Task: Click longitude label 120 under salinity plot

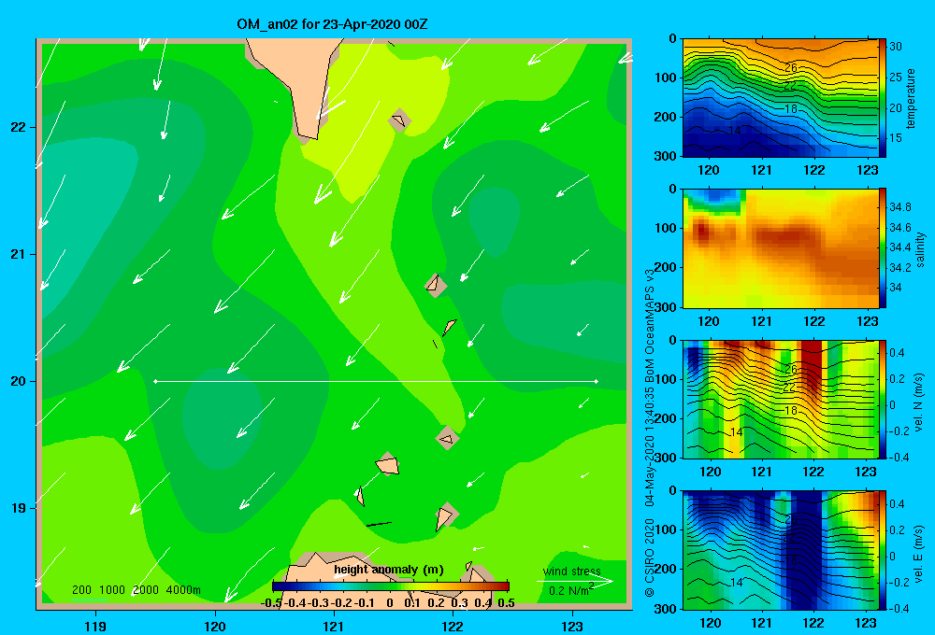Action: (709, 321)
